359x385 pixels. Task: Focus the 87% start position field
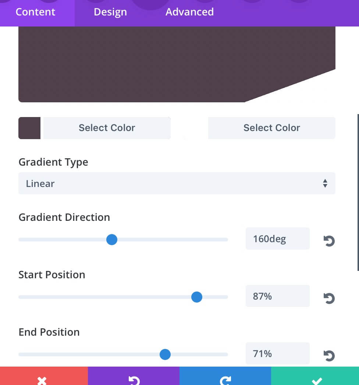[278, 296]
